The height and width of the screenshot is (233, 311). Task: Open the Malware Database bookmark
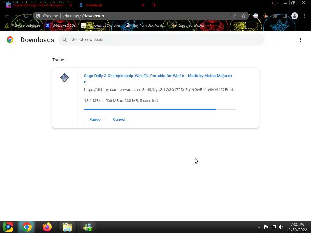tap(22, 25)
